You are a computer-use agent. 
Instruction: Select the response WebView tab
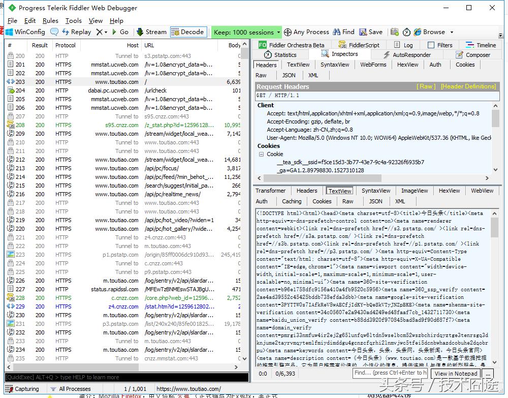pos(482,191)
